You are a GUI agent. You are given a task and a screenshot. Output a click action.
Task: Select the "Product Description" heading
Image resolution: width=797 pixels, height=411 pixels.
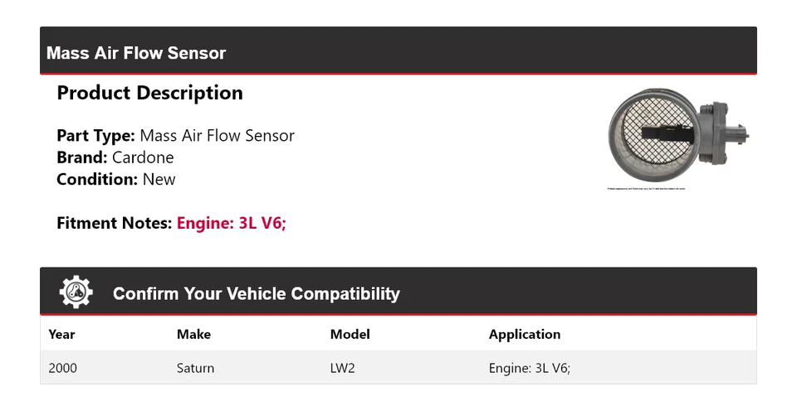coord(149,93)
